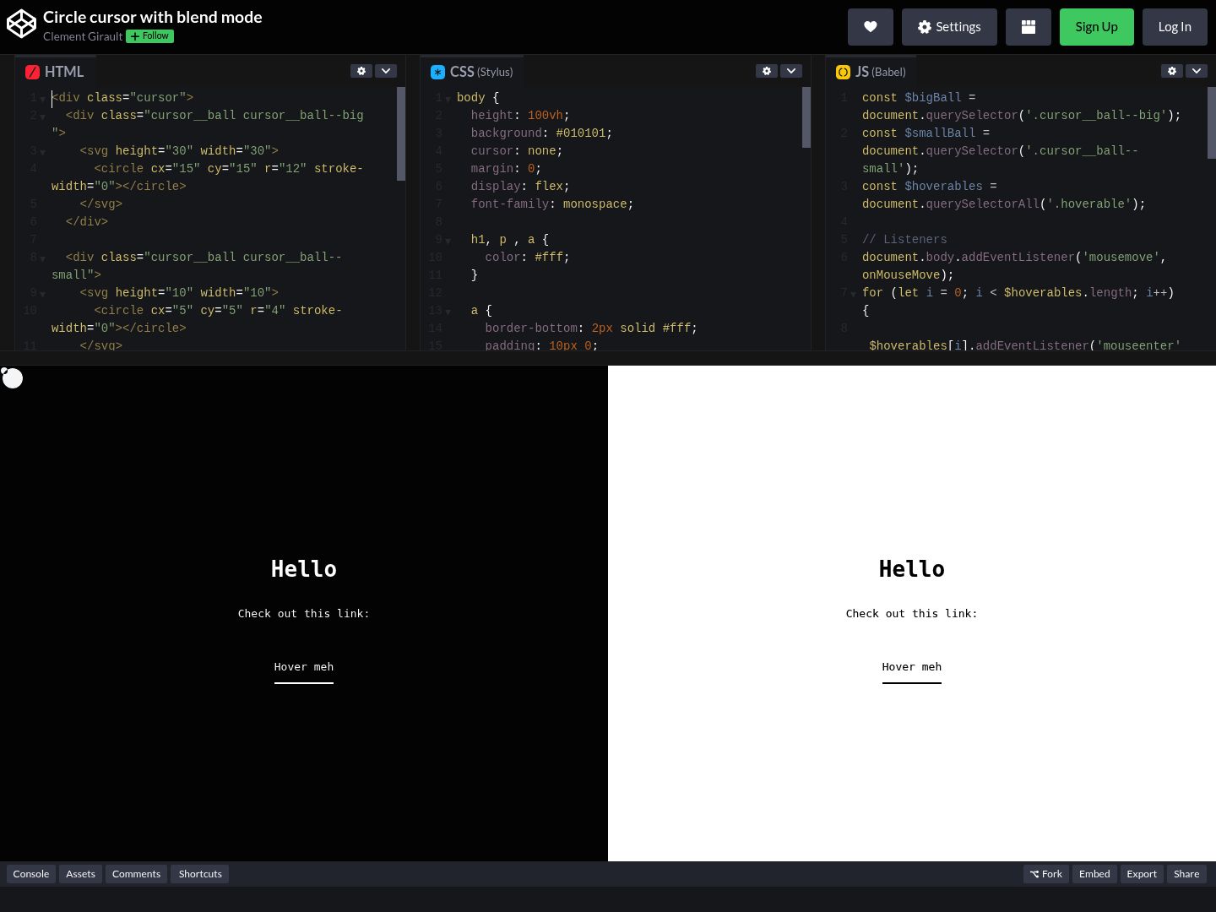Expand the JS editor dropdown chevron

1197,71
